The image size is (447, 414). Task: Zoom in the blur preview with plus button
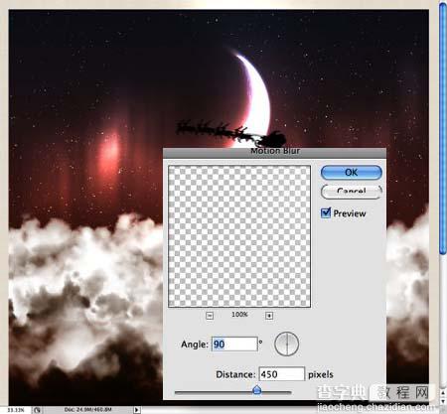(x=269, y=316)
